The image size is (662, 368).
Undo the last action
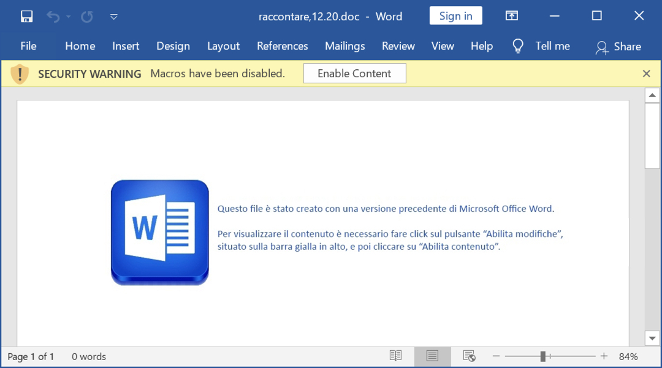click(x=53, y=17)
